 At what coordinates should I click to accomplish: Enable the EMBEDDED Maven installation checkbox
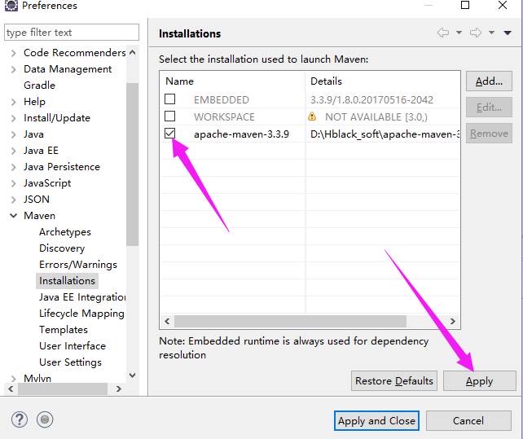pos(170,99)
